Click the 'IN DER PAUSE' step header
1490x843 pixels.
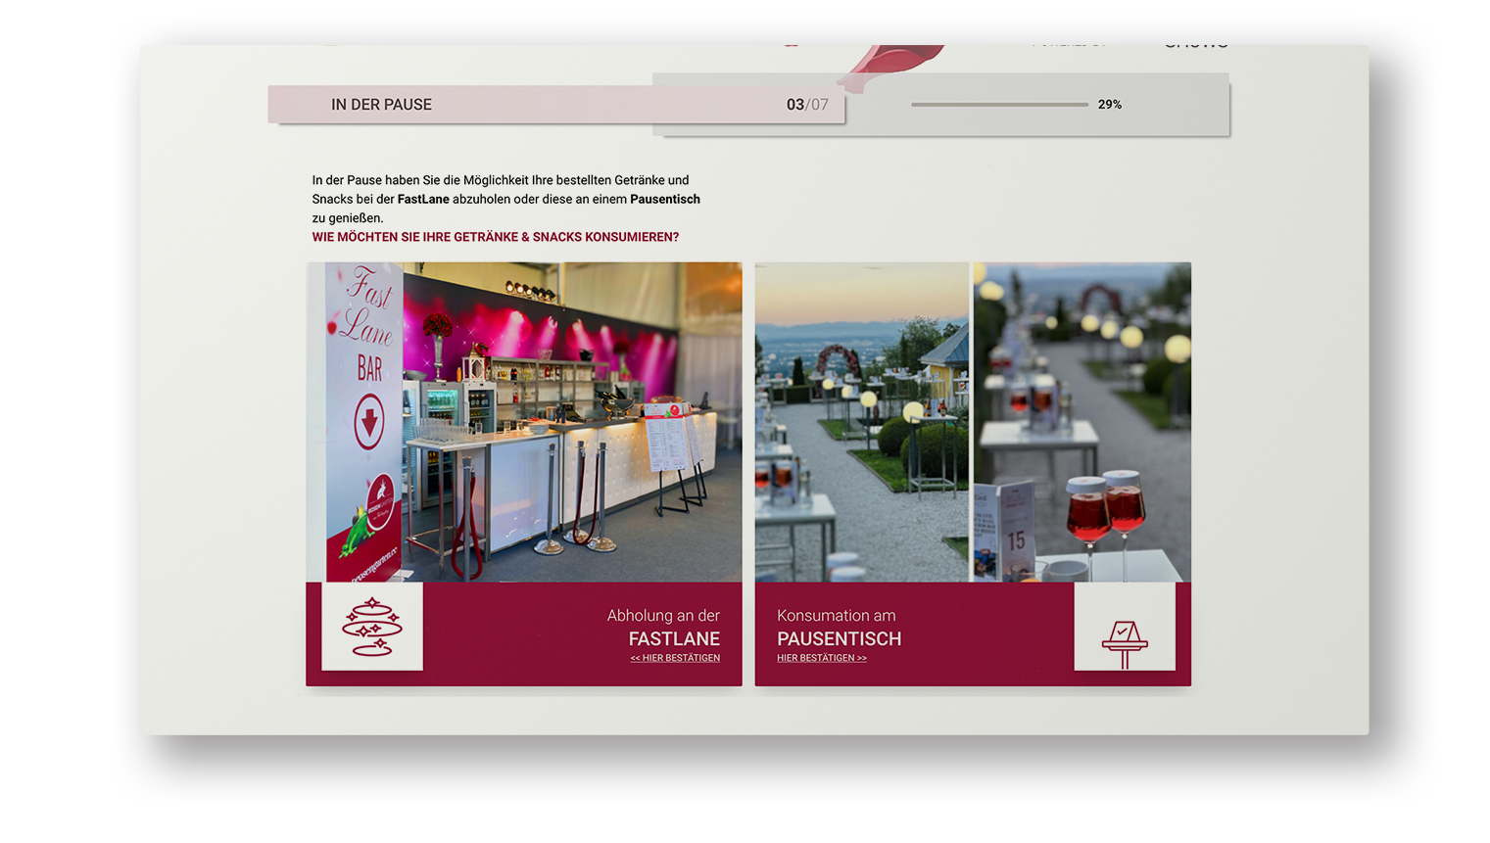381,105
